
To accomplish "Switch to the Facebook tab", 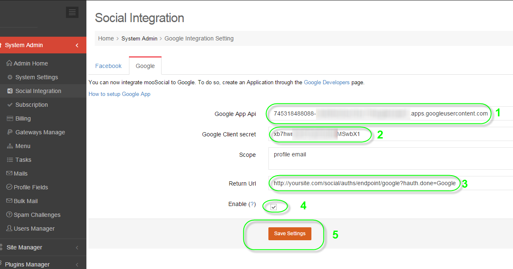I will click(108, 66).
